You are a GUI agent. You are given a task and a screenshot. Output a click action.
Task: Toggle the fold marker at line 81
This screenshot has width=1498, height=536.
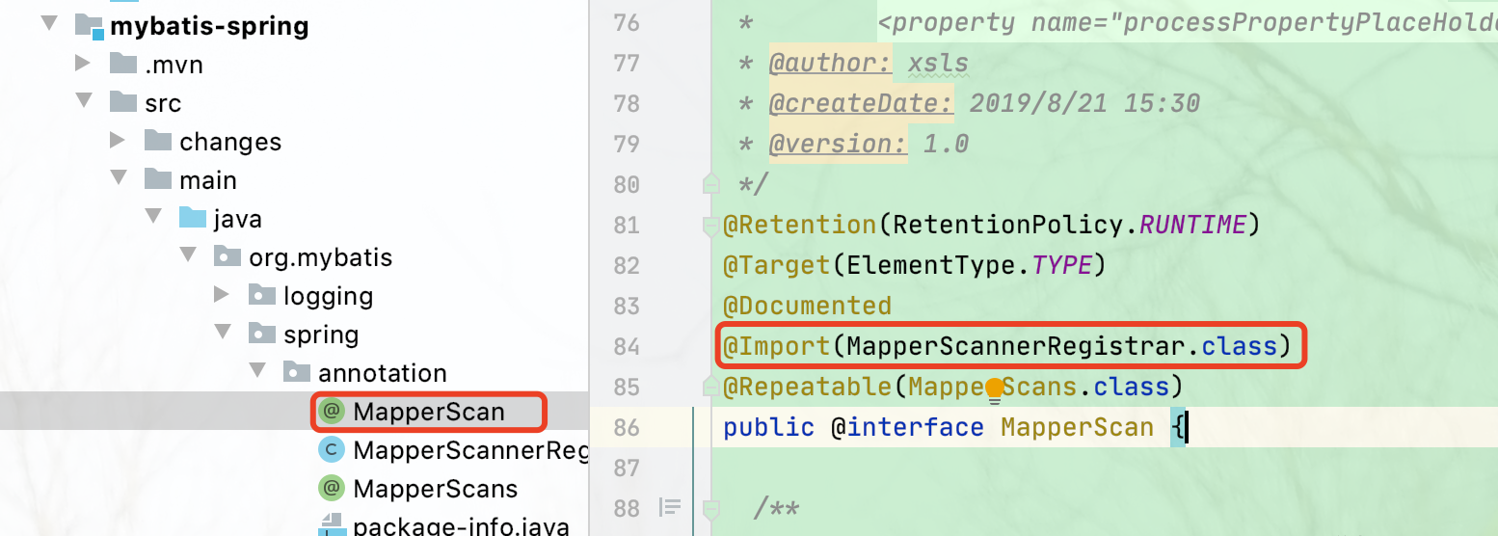tap(710, 226)
